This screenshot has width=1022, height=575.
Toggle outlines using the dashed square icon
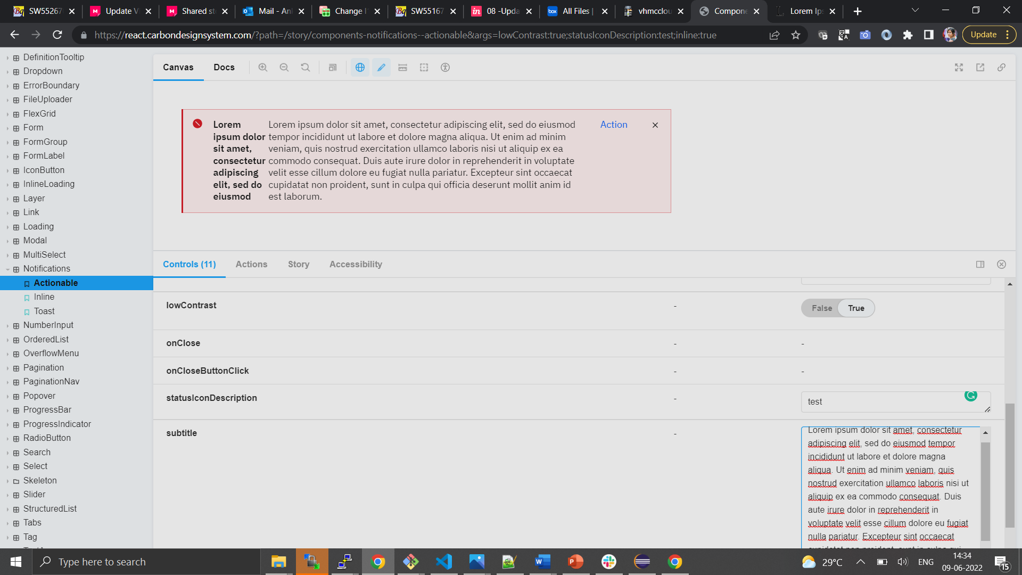(424, 67)
